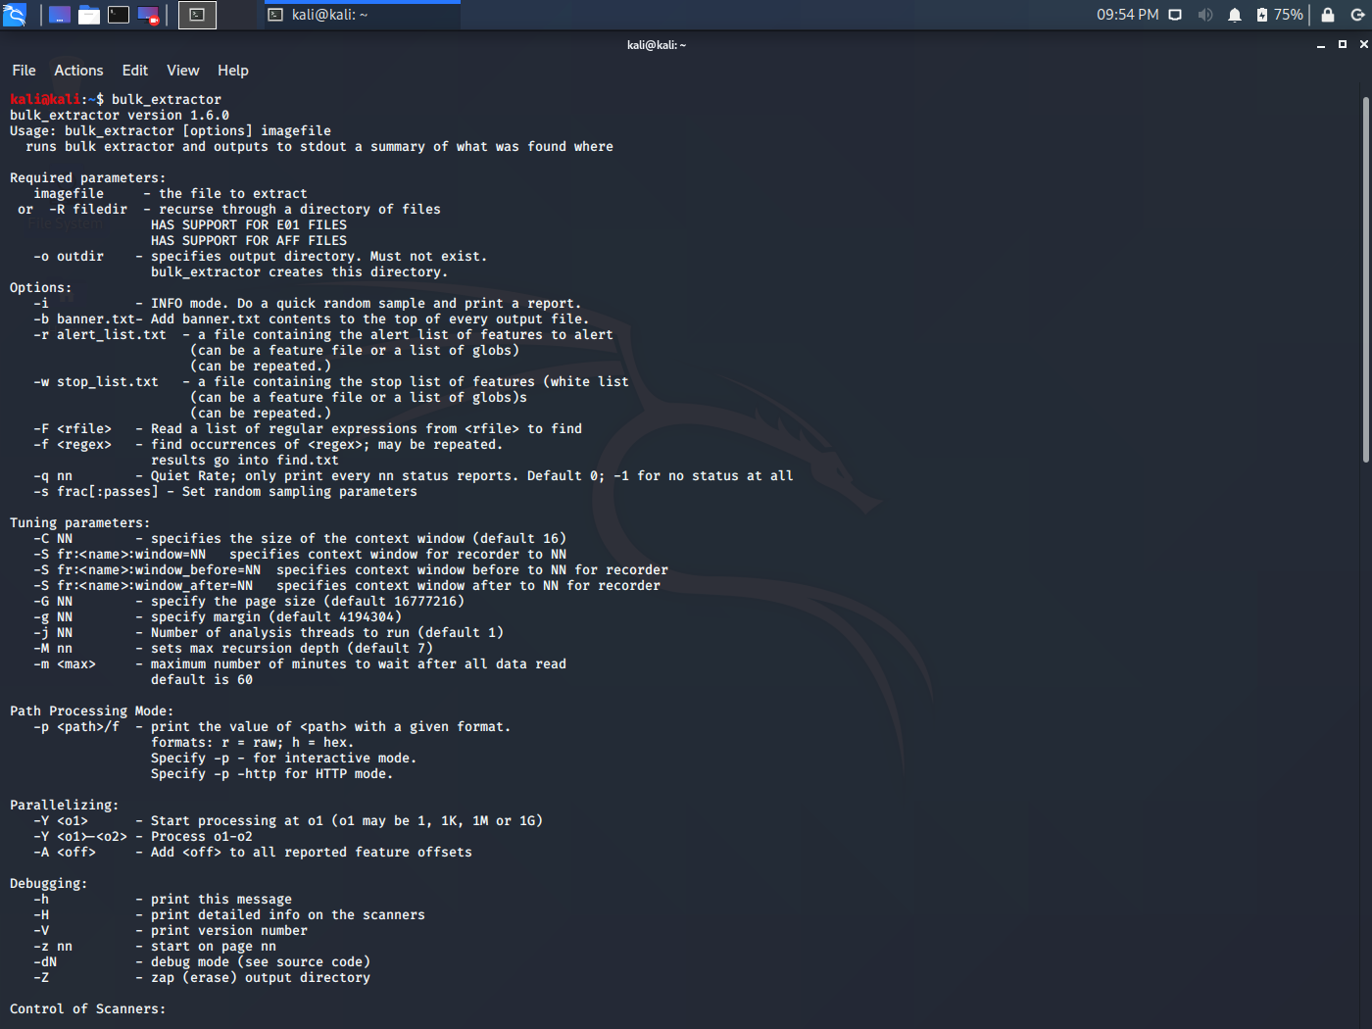Click the '-b banner.txt' option line
Screen dimensions: 1372x1029
pos(312,318)
